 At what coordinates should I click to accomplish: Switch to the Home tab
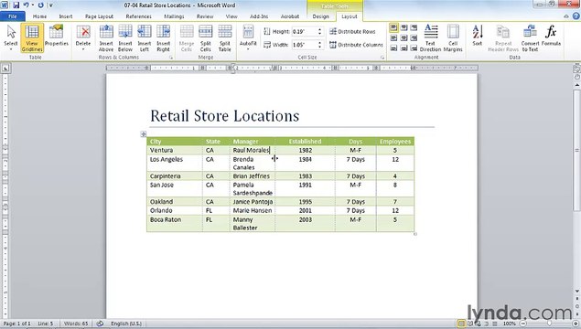click(39, 16)
